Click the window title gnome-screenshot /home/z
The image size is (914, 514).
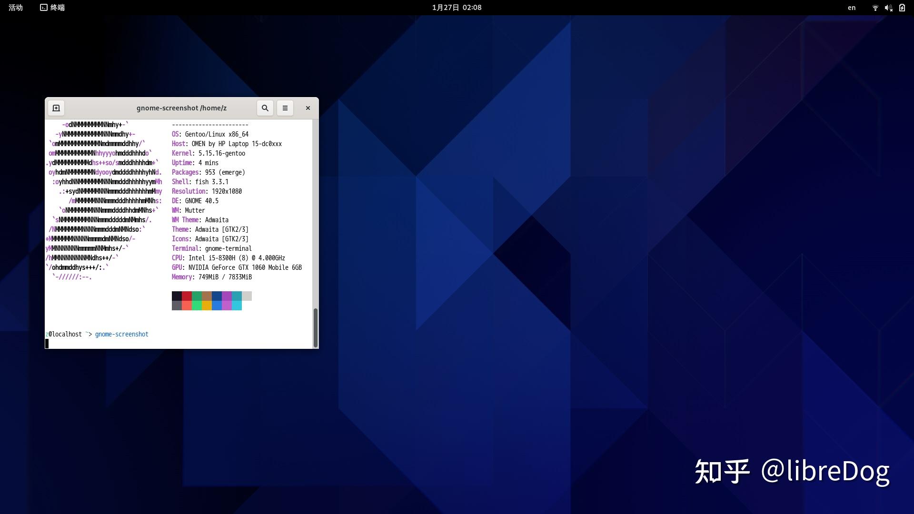coord(181,108)
